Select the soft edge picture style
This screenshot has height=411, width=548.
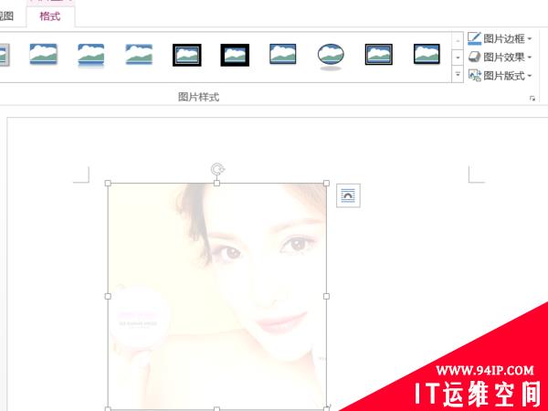[x=139, y=54]
